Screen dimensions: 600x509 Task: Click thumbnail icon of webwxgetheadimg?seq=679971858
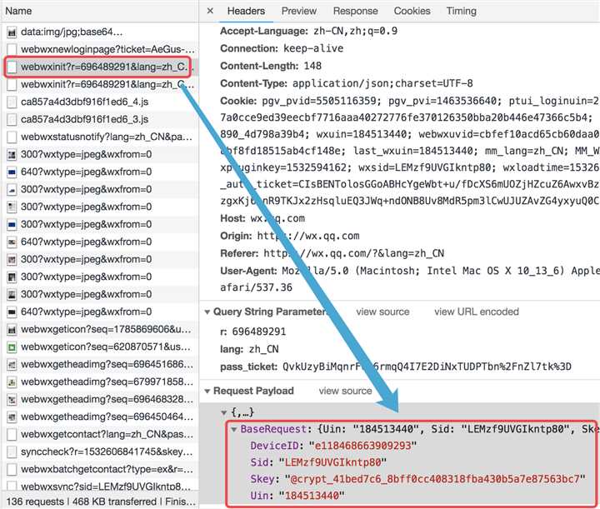click(x=12, y=382)
